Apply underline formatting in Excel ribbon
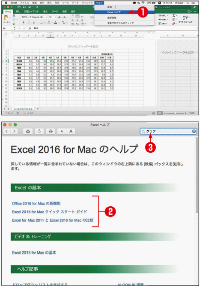Viewport: 200px width, 286px height. 33,22
